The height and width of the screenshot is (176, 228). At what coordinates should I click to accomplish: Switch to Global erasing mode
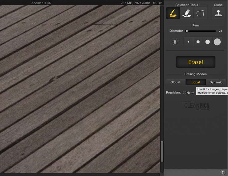tap(175, 82)
